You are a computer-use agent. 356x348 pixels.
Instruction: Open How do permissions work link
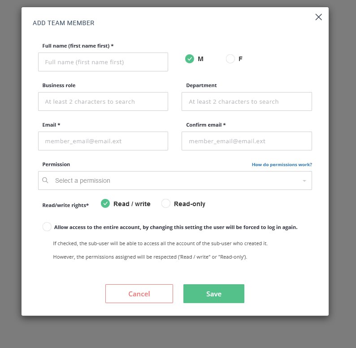click(x=282, y=164)
